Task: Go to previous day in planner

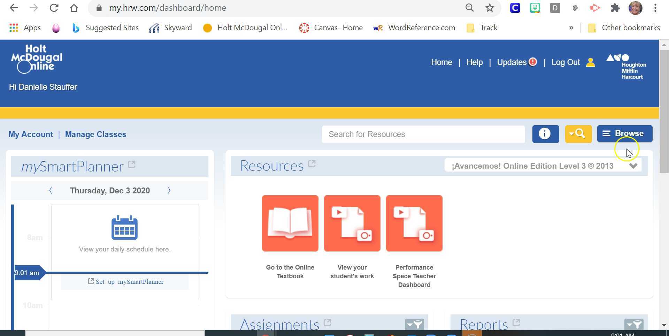Action: [51, 191]
